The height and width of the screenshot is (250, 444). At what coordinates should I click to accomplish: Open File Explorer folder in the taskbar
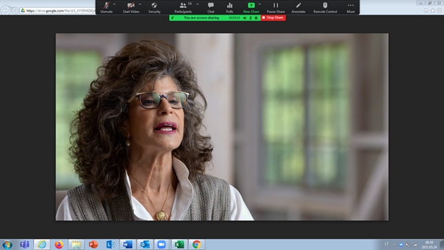[x=76, y=244]
